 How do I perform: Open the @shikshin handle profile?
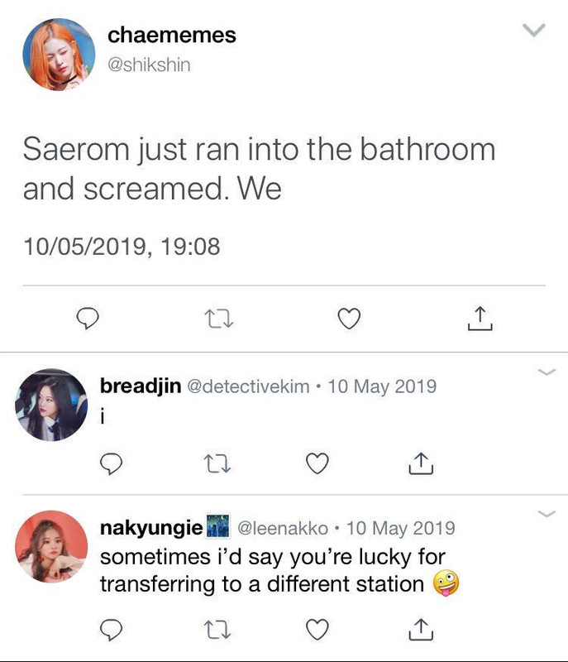(x=149, y=65)
